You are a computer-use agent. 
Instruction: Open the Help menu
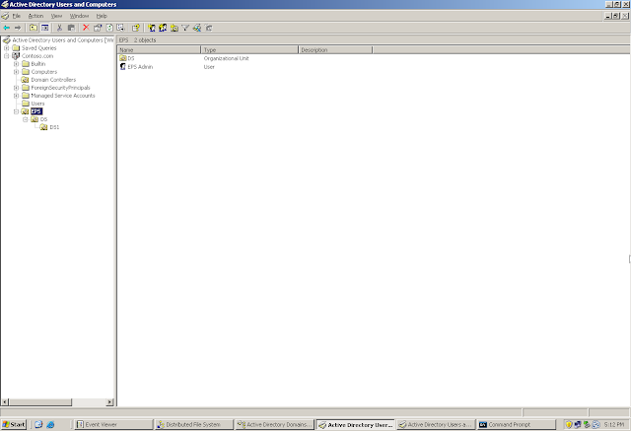(102, 16)
